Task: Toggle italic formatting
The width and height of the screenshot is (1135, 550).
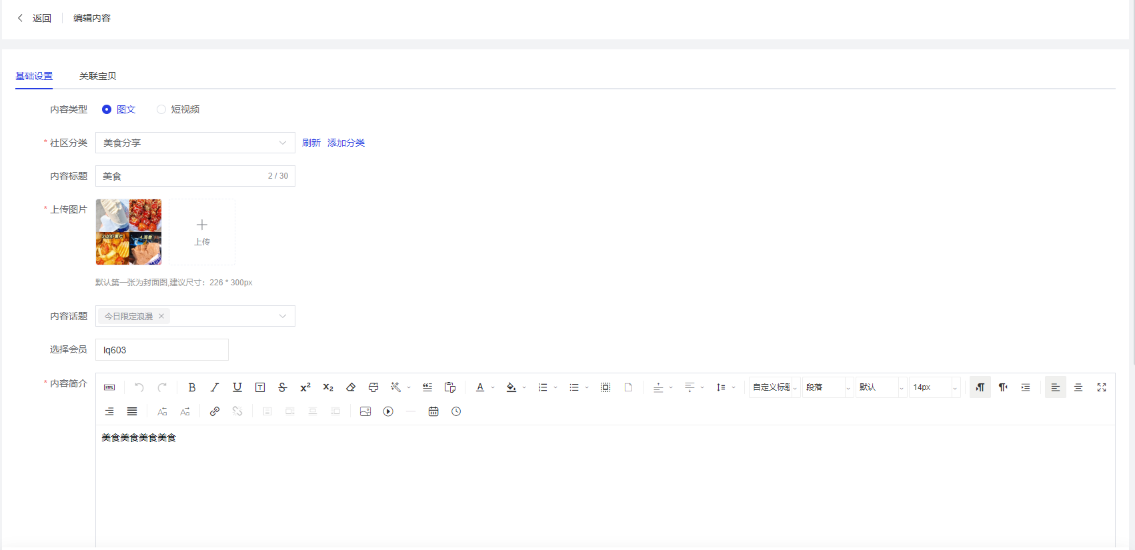Action: [215, 387]
